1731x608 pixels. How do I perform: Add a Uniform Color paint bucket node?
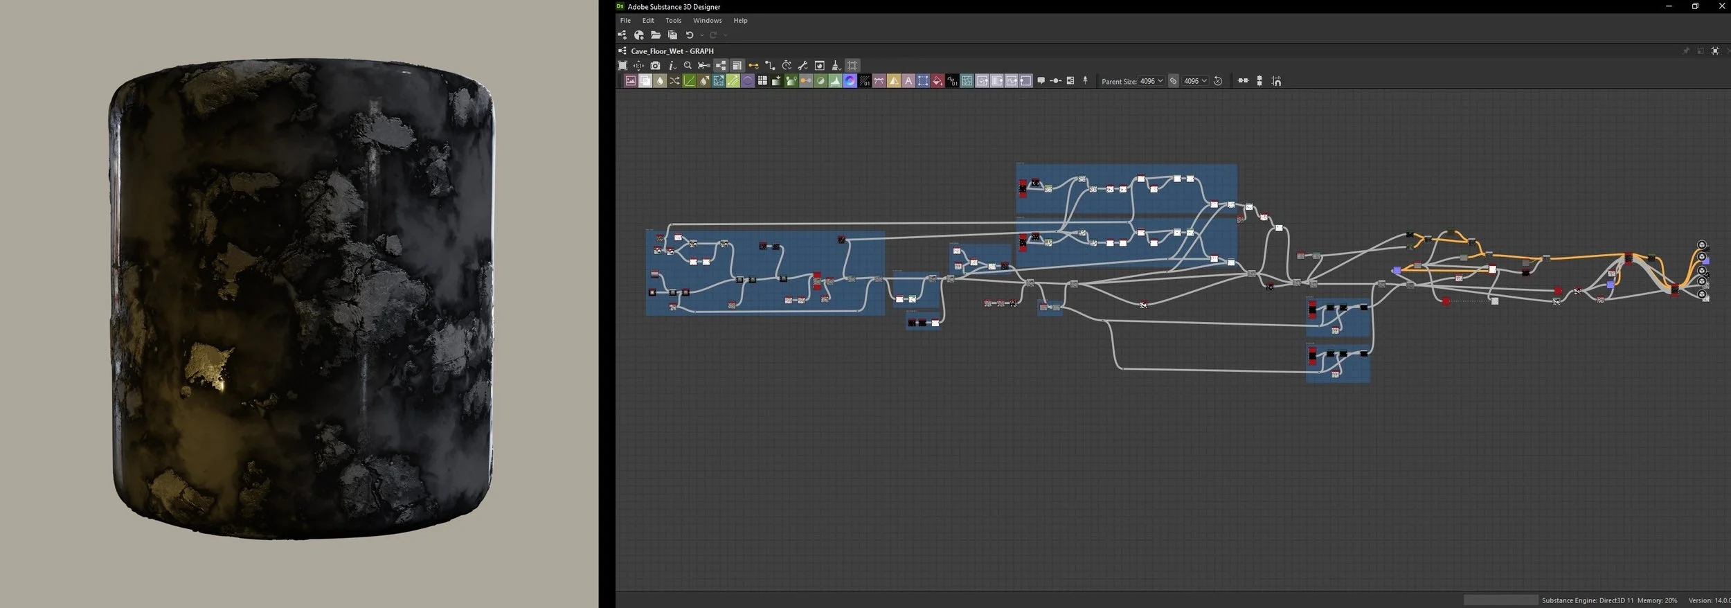tap(937, 81)
